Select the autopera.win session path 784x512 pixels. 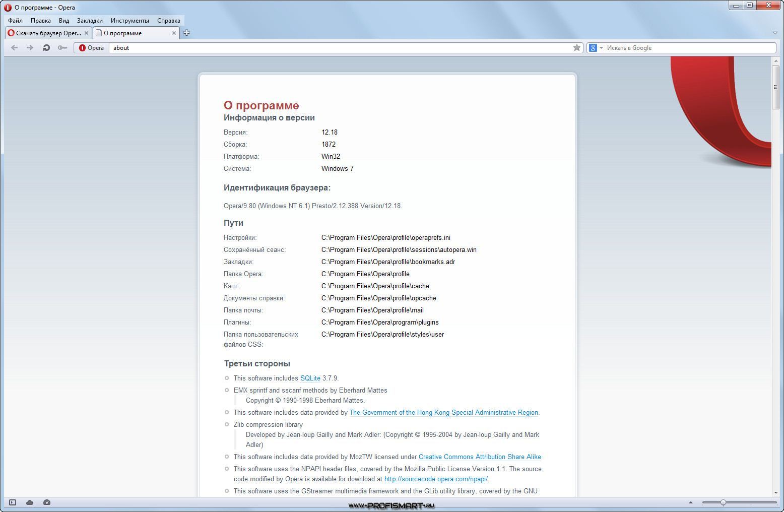click(399, 250)
